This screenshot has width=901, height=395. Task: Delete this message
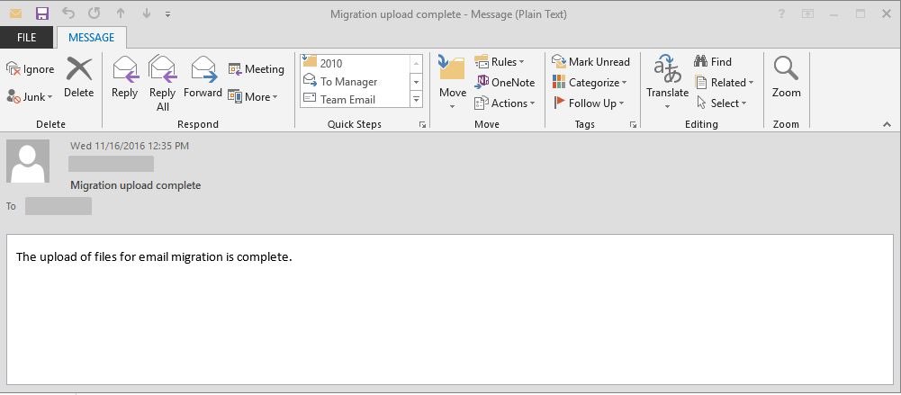tap(78, 77)
